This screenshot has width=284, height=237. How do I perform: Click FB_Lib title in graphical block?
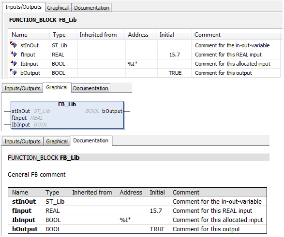click(x=67, y=104)
